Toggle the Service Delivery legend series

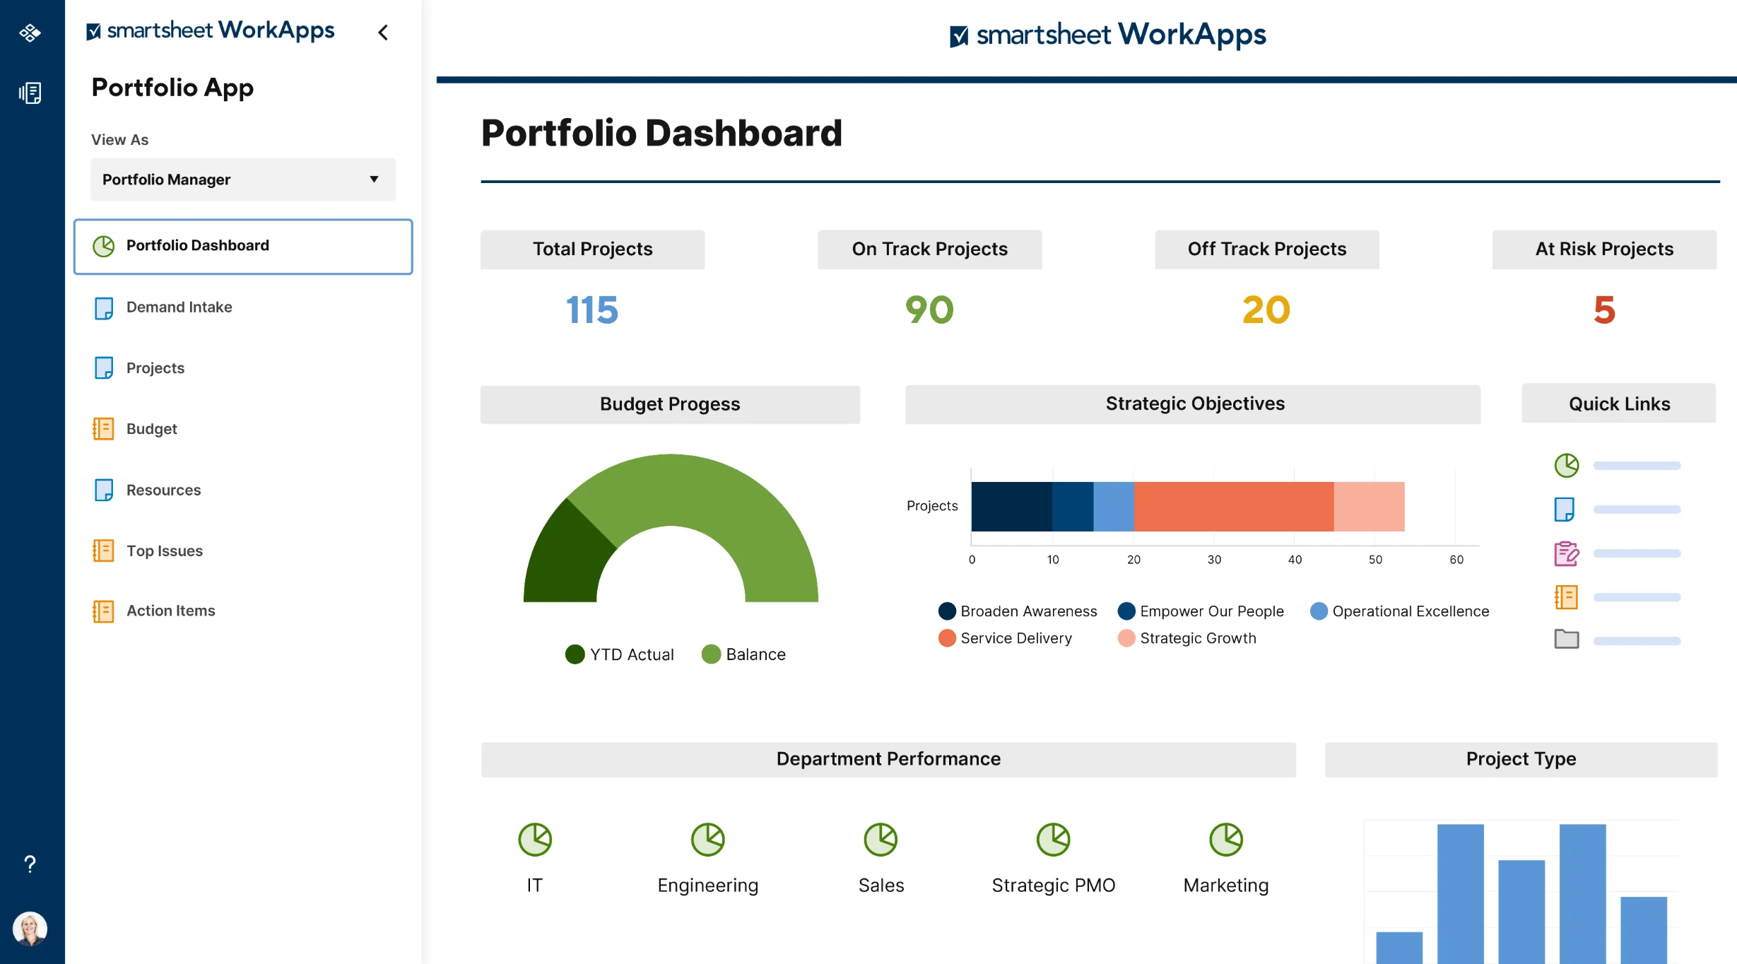point(1005,638)
